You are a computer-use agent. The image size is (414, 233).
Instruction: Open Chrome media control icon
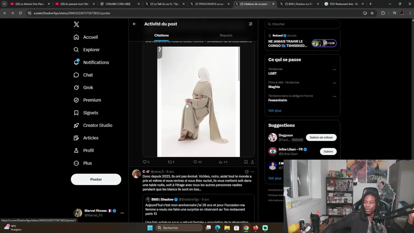pyautogui.click(x=394, y=13)
